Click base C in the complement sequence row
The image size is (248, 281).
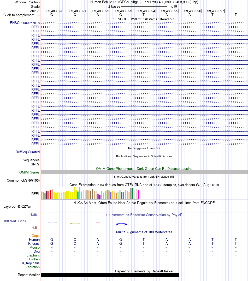75,15
